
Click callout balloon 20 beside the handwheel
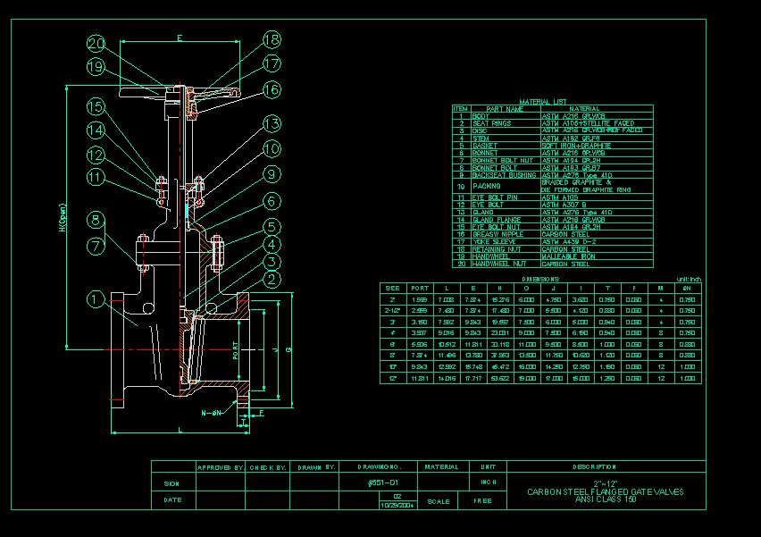pos(96,44)
